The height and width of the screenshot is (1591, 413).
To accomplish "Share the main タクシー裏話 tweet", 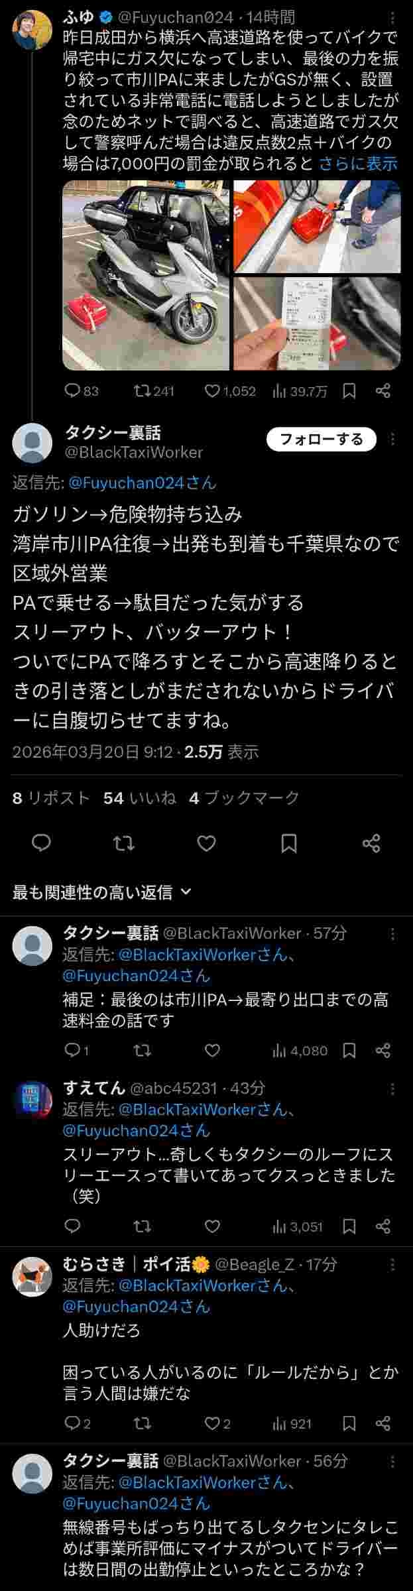I will [371, 843].
